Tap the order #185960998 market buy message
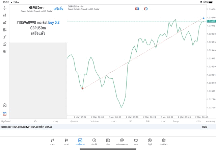 point(38,28)
